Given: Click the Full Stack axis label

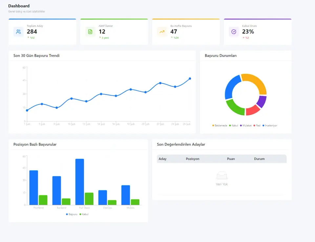Looking at the screenshot, I should tap(84, 208).
